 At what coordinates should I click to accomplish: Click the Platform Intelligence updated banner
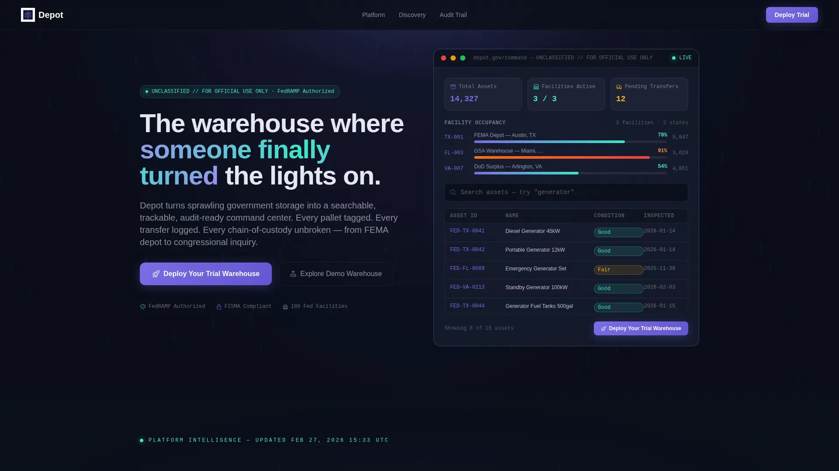[x=264, y=440]
